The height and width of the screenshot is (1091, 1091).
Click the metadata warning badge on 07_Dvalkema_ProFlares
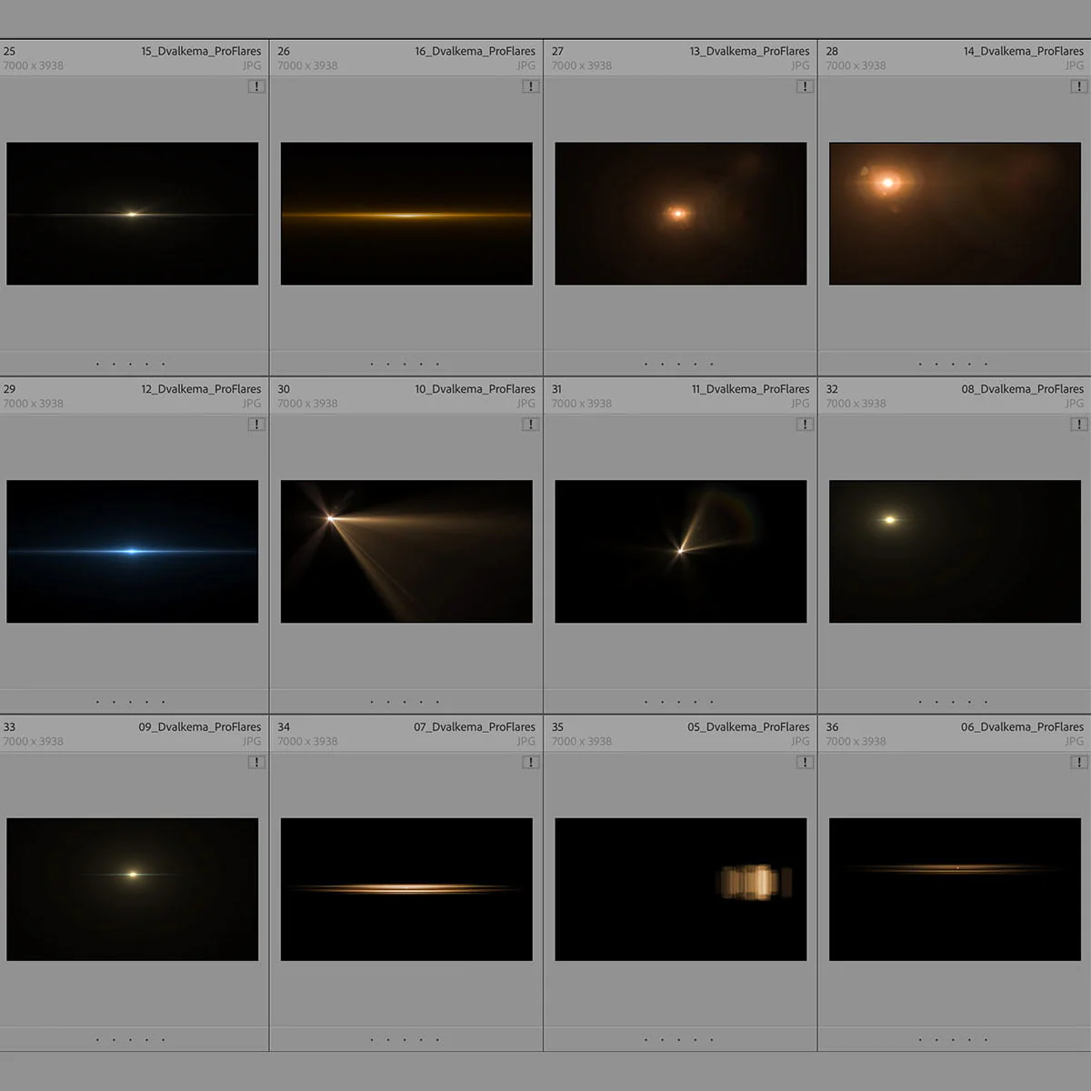click(x=531, y=763)
